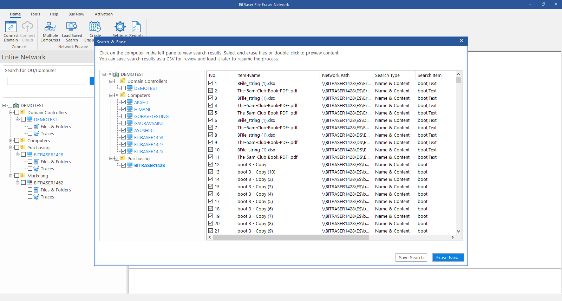Sort by Network Path column header
This screenshot has height=301, width=562.
pyautogui.click(x=346, y=75)
